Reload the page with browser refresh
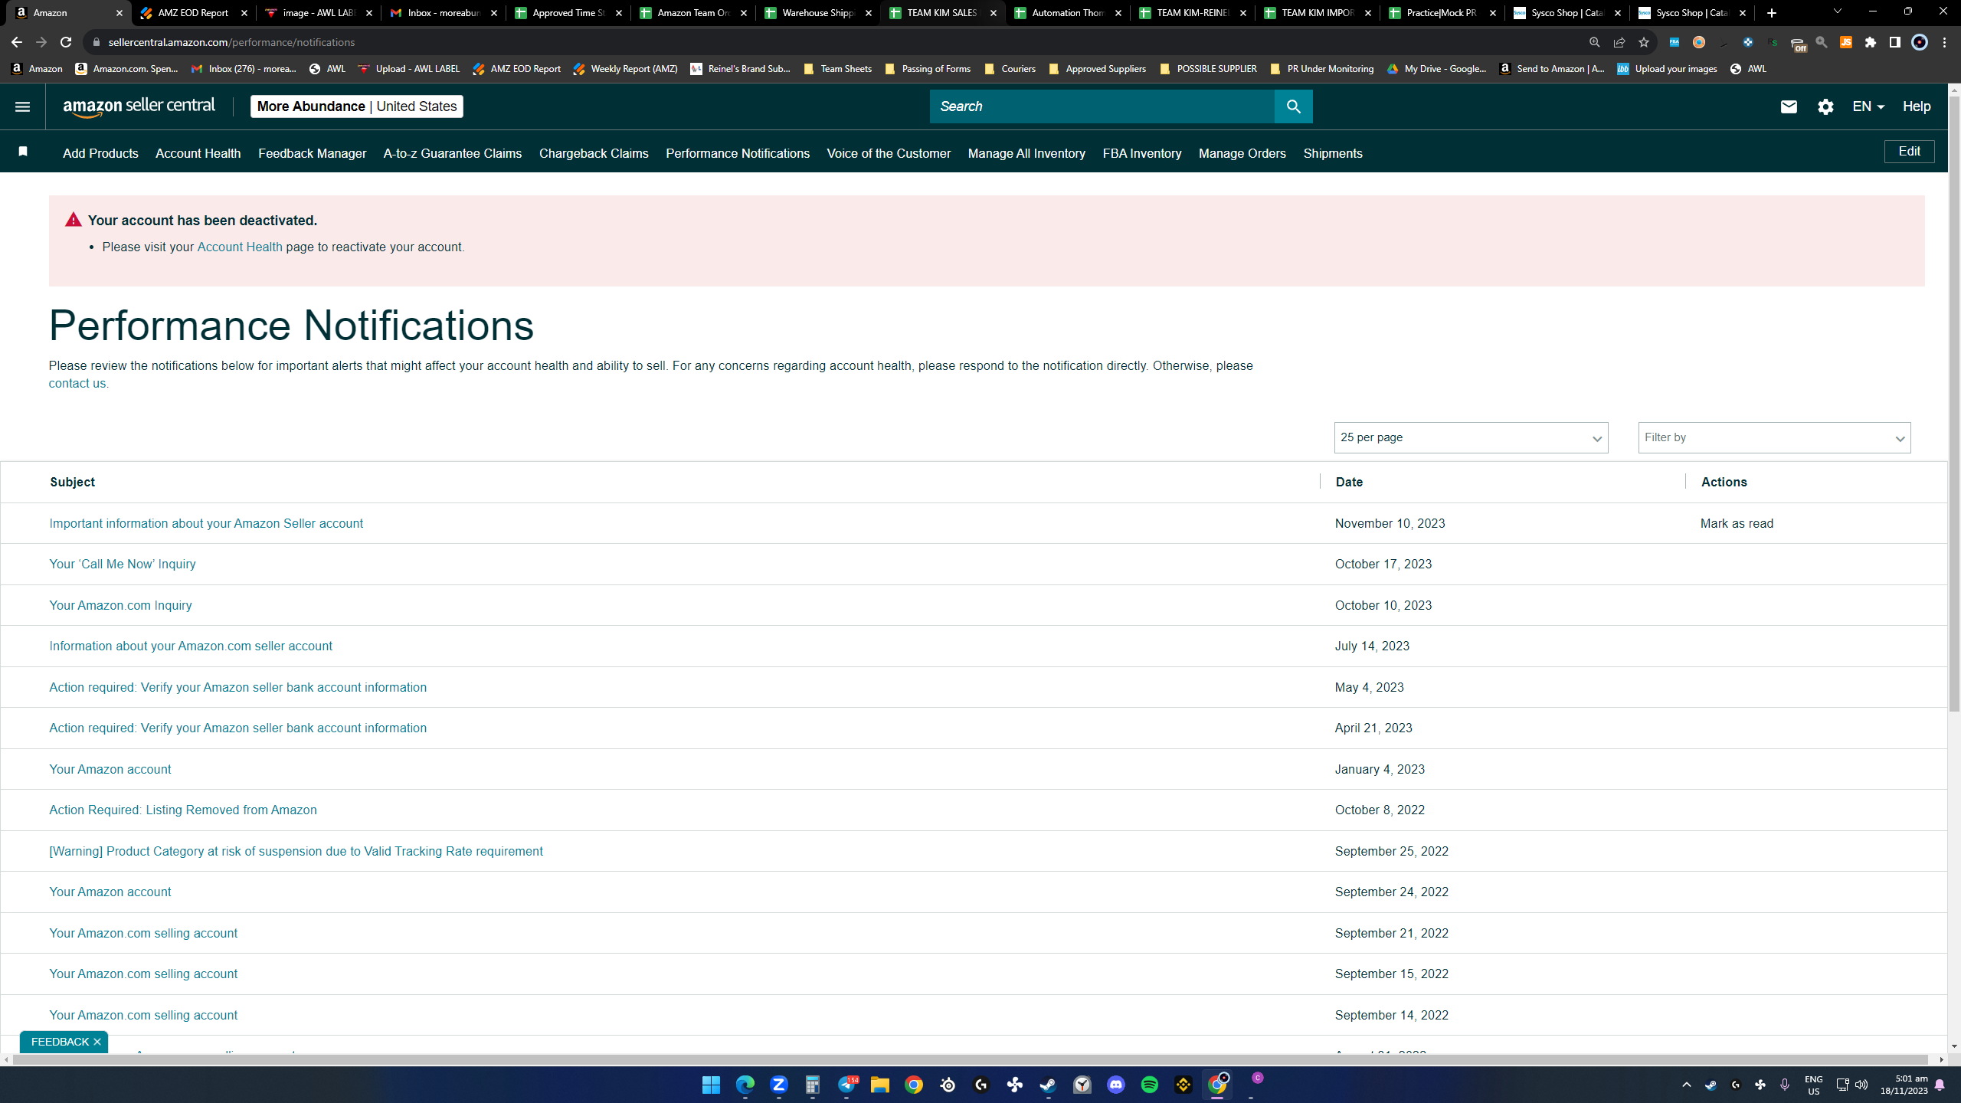This screenshot has width=1961, height=1103. coord(66,42)
